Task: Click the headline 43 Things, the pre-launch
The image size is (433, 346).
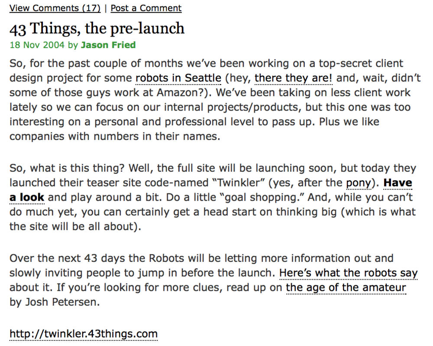Action: point(97,29)
